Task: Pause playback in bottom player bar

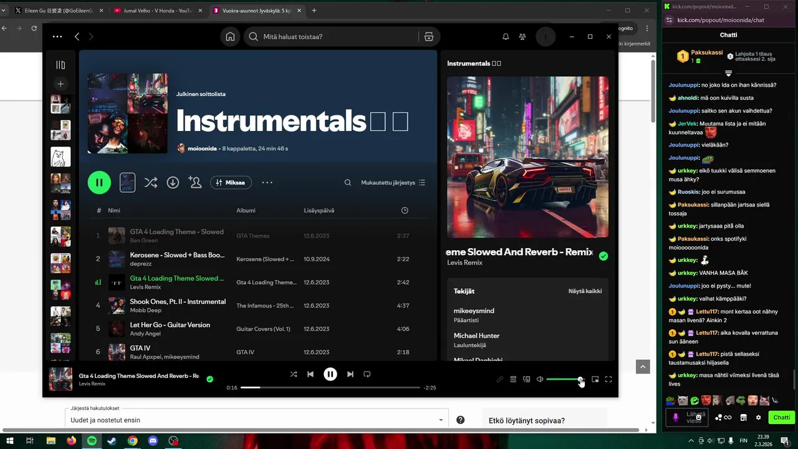Action: pyautogui.click(x=330, y=374)
